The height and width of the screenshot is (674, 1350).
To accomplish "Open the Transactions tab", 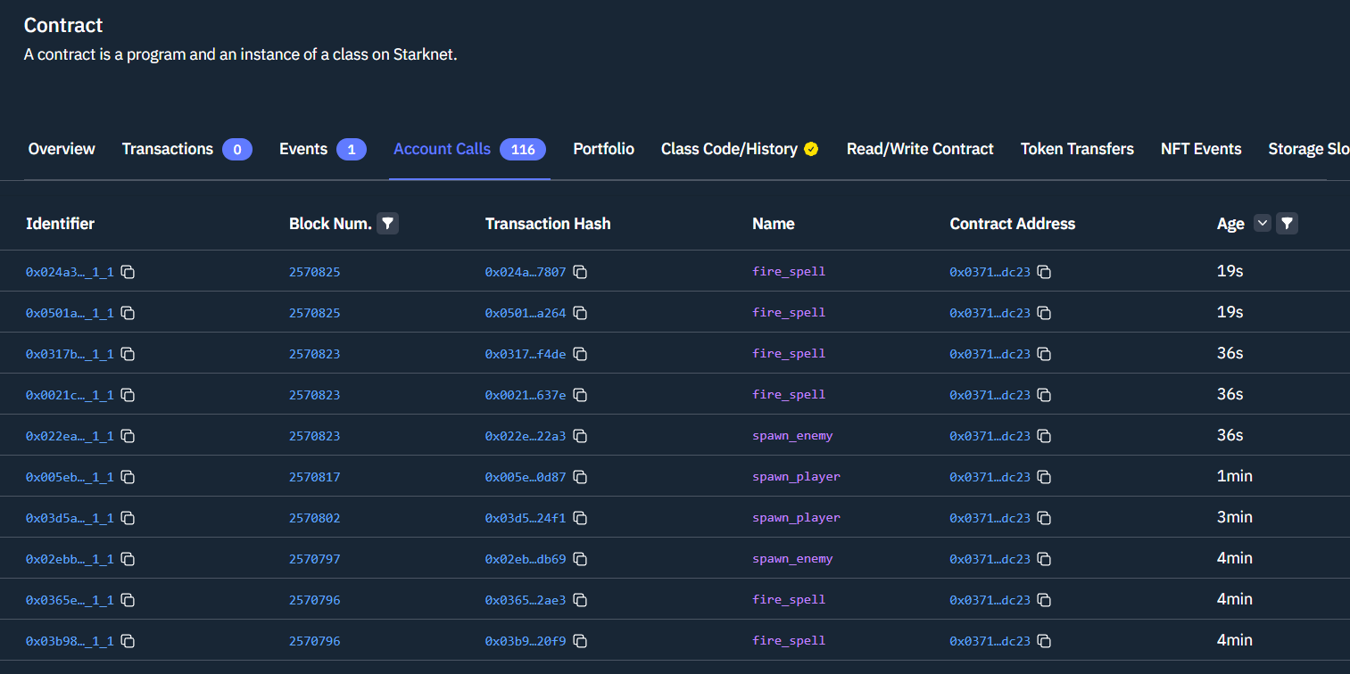I will (x=186, y=149).
